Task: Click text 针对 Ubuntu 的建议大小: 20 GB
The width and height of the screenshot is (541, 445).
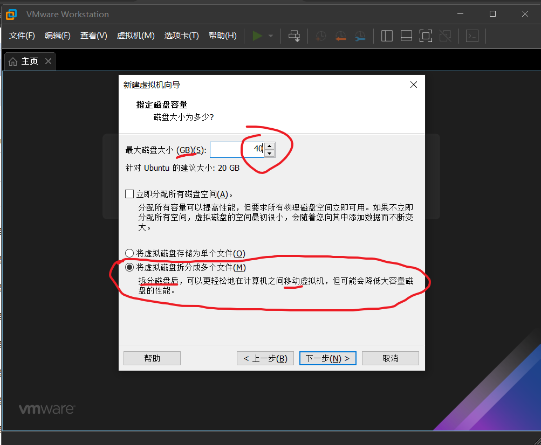Action: pyautogui.click(x=182, y=168)
